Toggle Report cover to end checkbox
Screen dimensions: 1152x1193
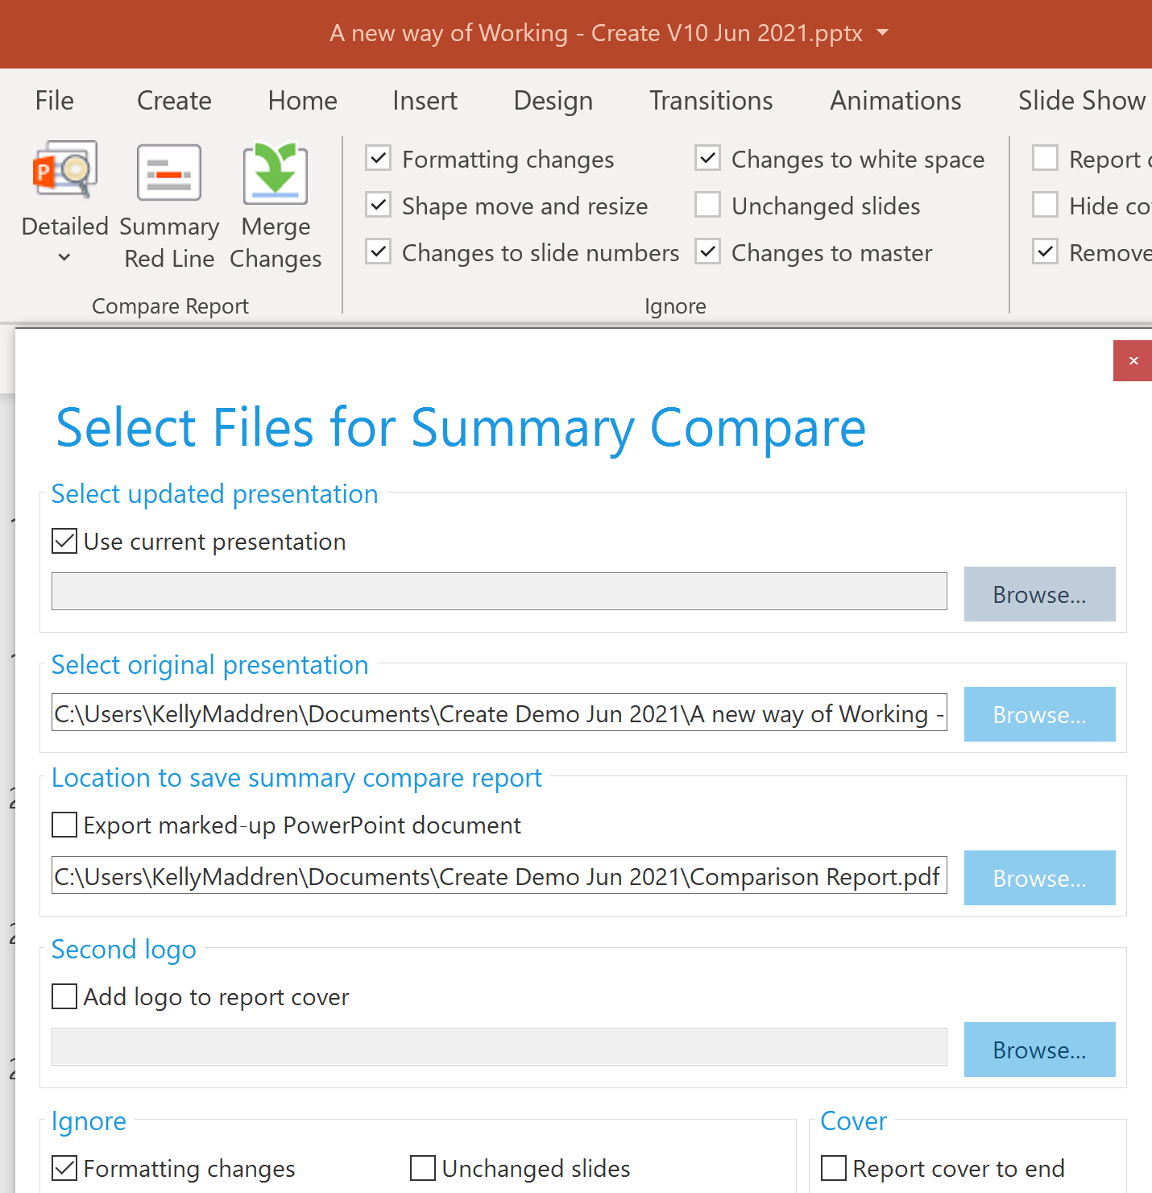tap(834, 1168)
